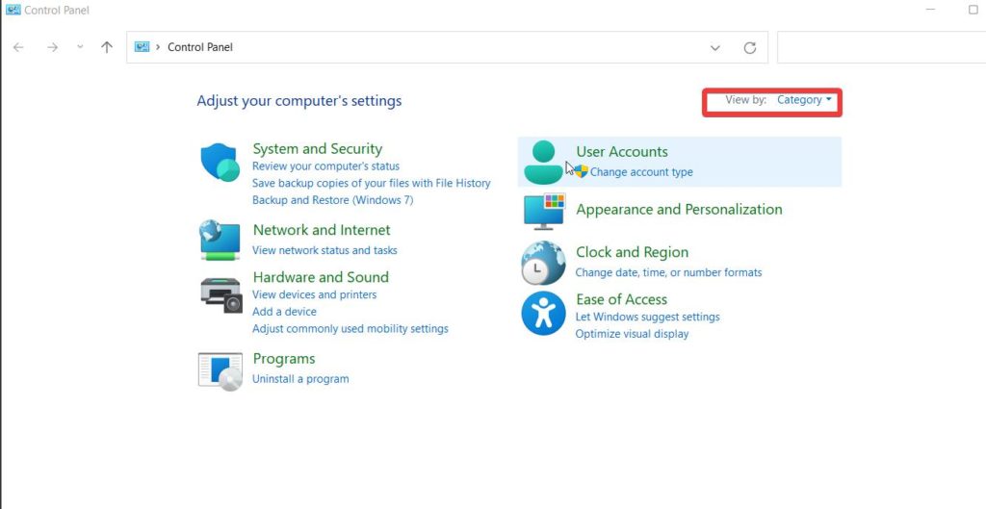This screenshot has height=509, width=986.
Task: Refresh the Control Panel view
Action: click(750, 47)
